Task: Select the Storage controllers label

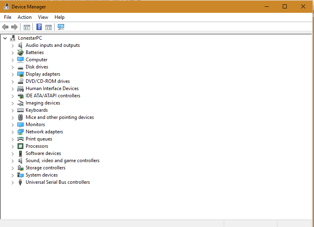Action: pos(45,168)
